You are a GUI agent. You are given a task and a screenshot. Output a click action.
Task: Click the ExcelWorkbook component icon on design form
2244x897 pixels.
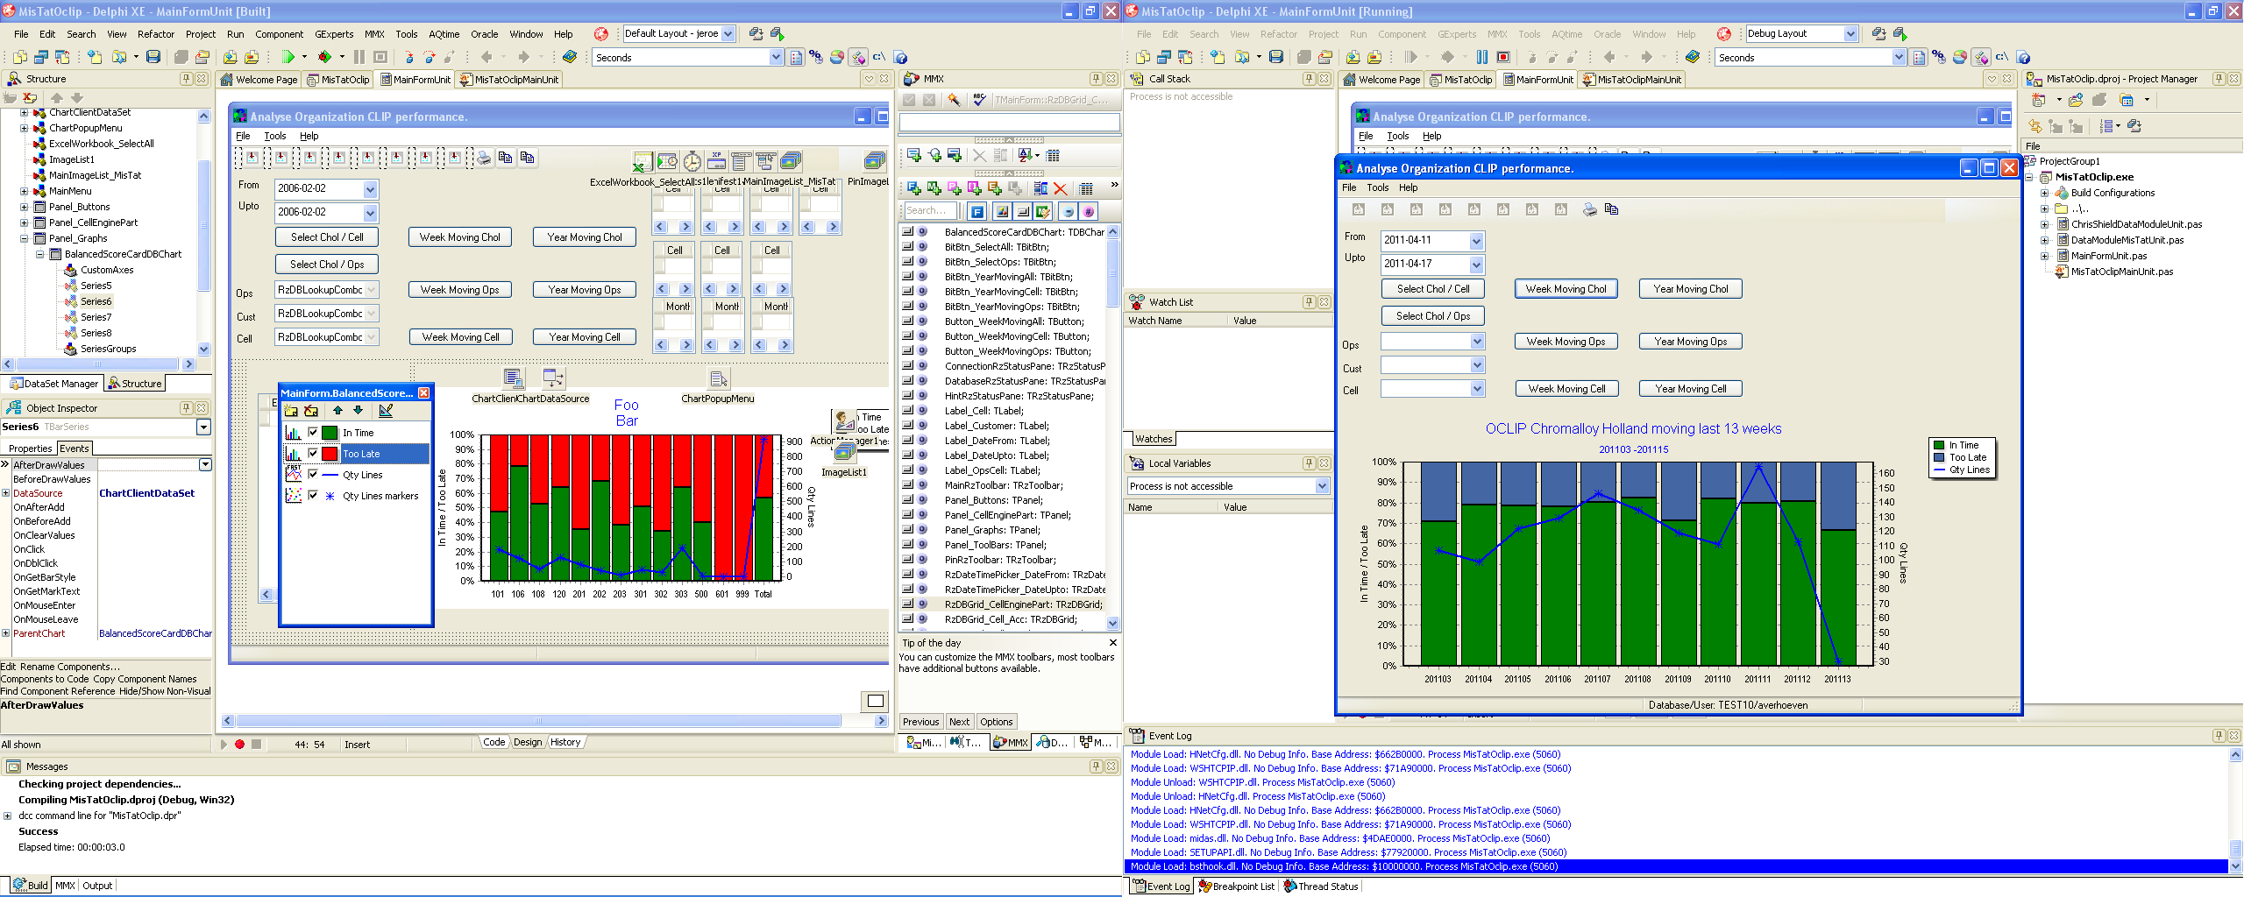click(x=643, y=162)
